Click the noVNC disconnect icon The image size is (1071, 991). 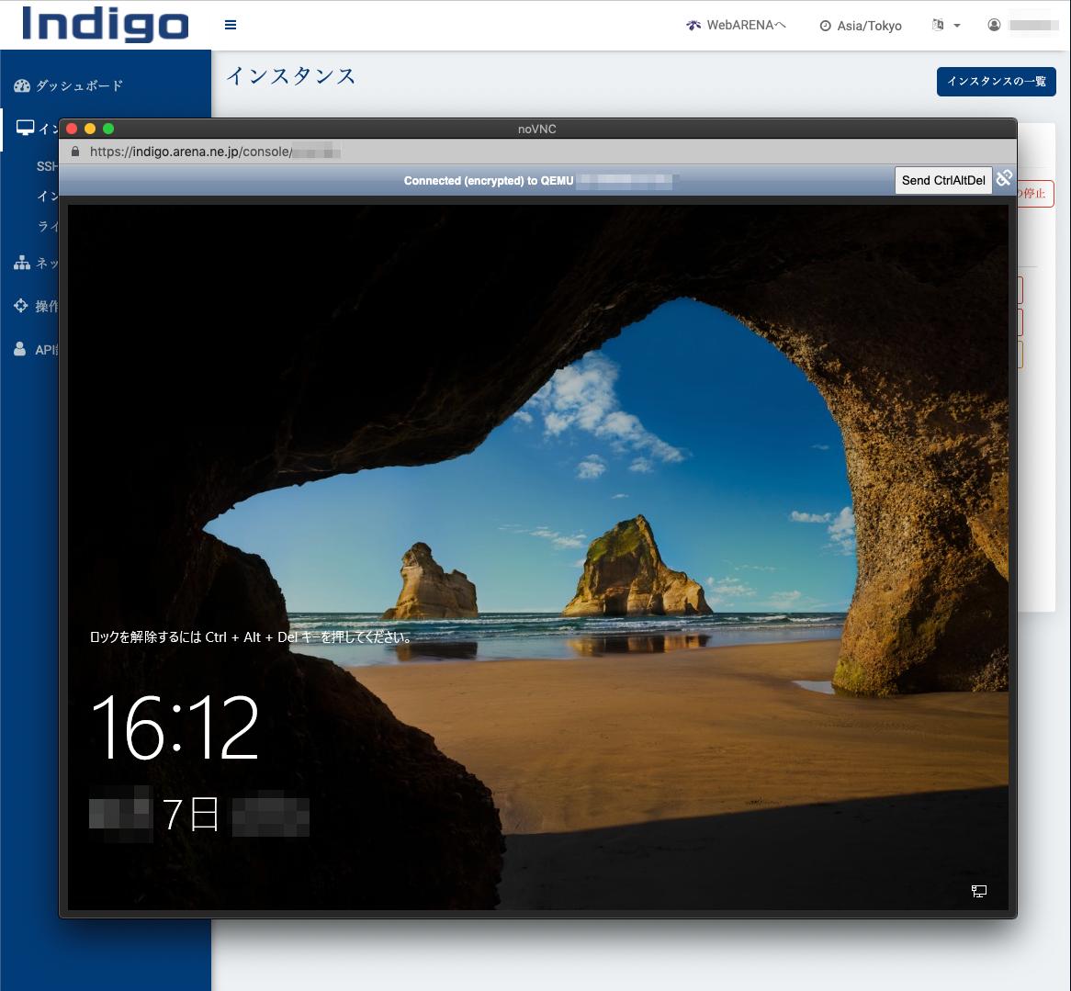pos(1003,179)
